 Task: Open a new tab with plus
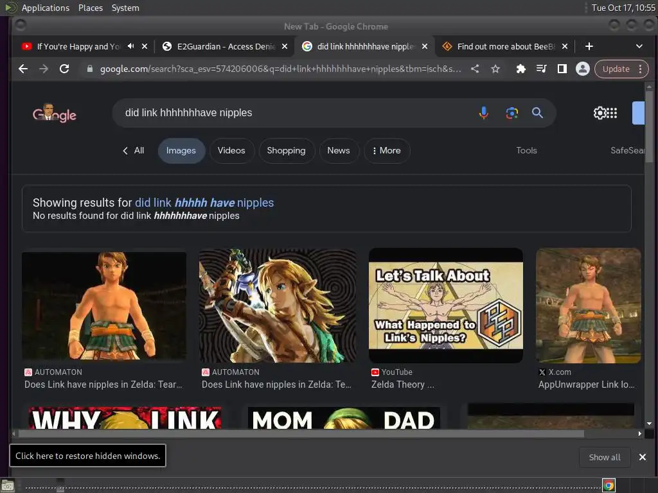pyautogui.click(x=589, y=46)
